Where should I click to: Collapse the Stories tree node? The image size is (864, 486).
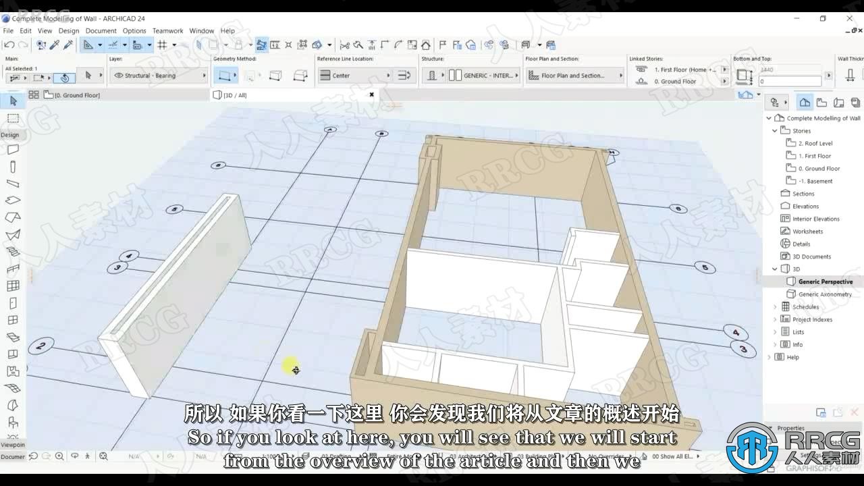pos(775,131)
